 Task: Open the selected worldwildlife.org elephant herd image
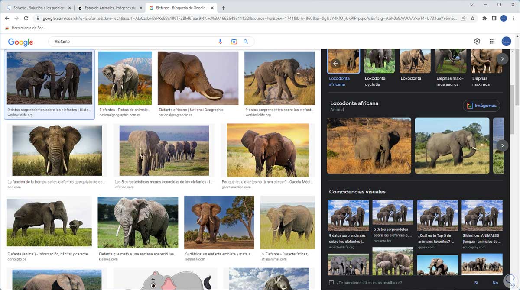49,78
